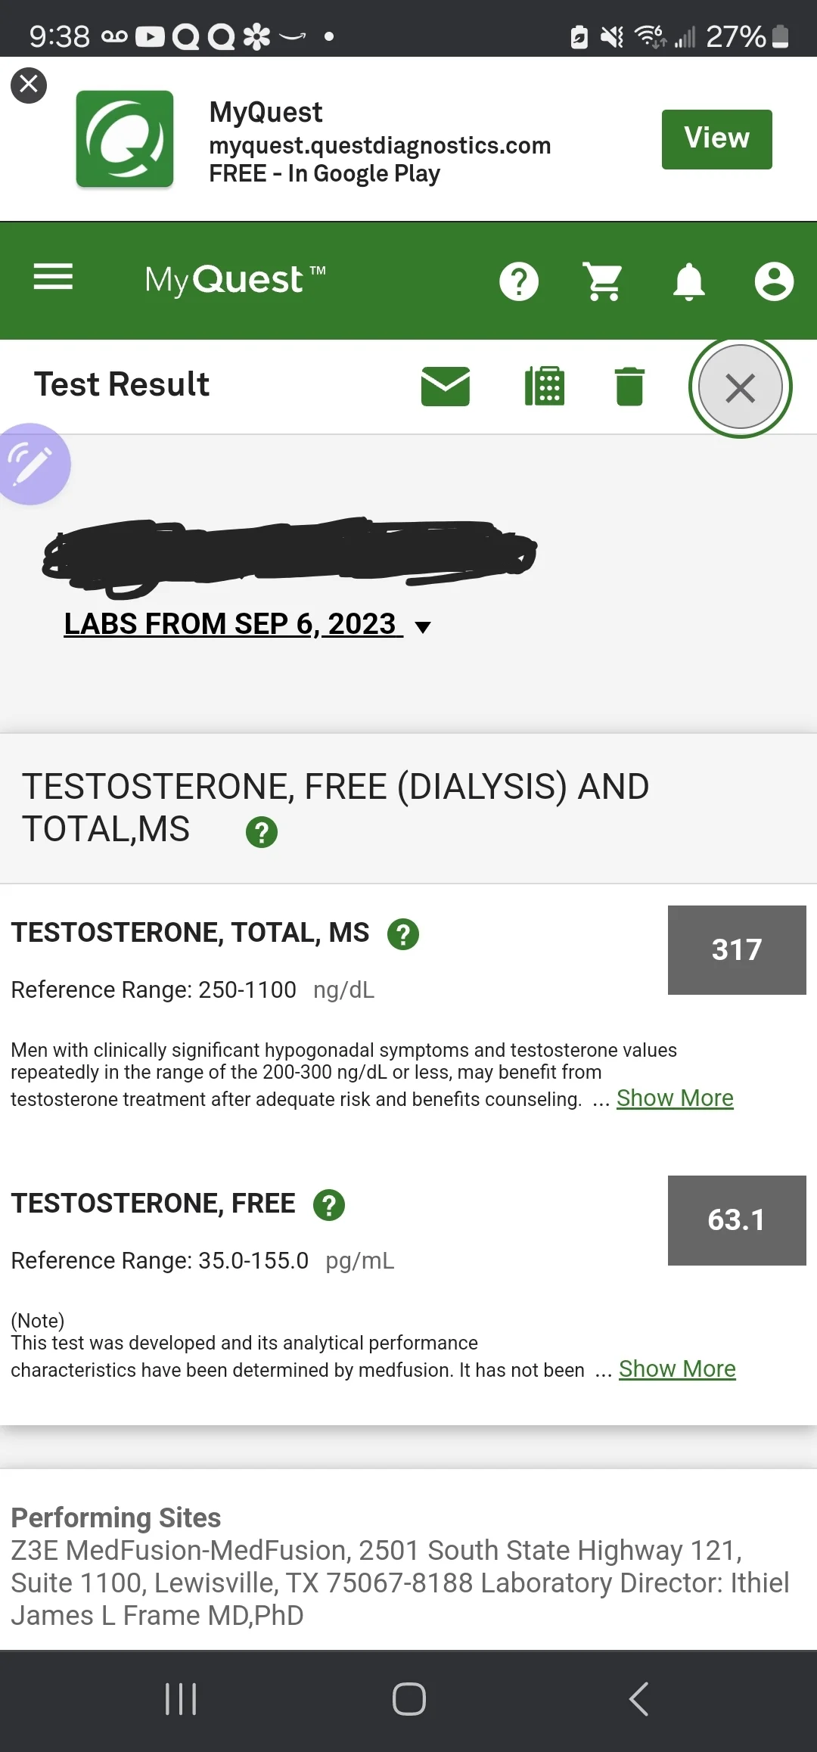Show info for Testosterone, Free
The width and height of the screenshot is (817, 1752).
[329, 1205]
